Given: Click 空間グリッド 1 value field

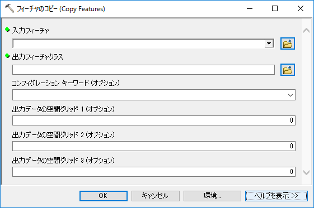Looking at the screenshot, I should click(154, 120).
